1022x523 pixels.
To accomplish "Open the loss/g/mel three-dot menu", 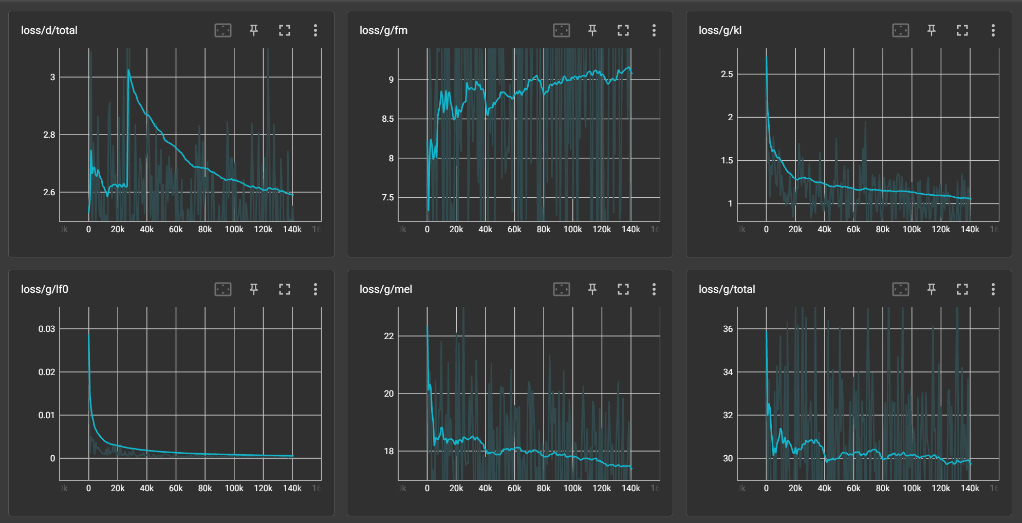I will [x=654, y=289].
